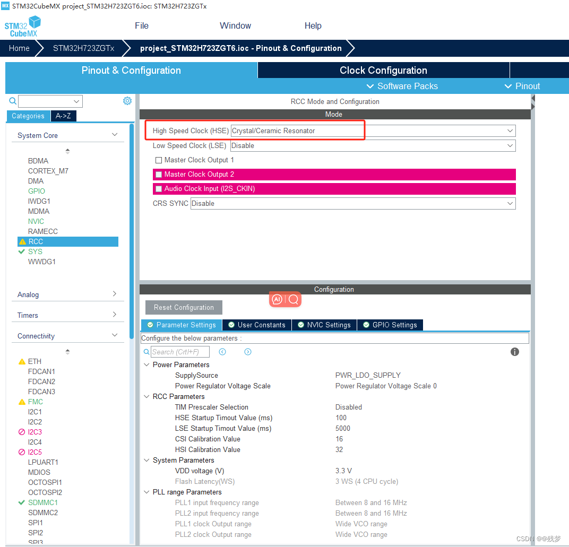Click the panel collapse arrows at right edge

(533, 102)
